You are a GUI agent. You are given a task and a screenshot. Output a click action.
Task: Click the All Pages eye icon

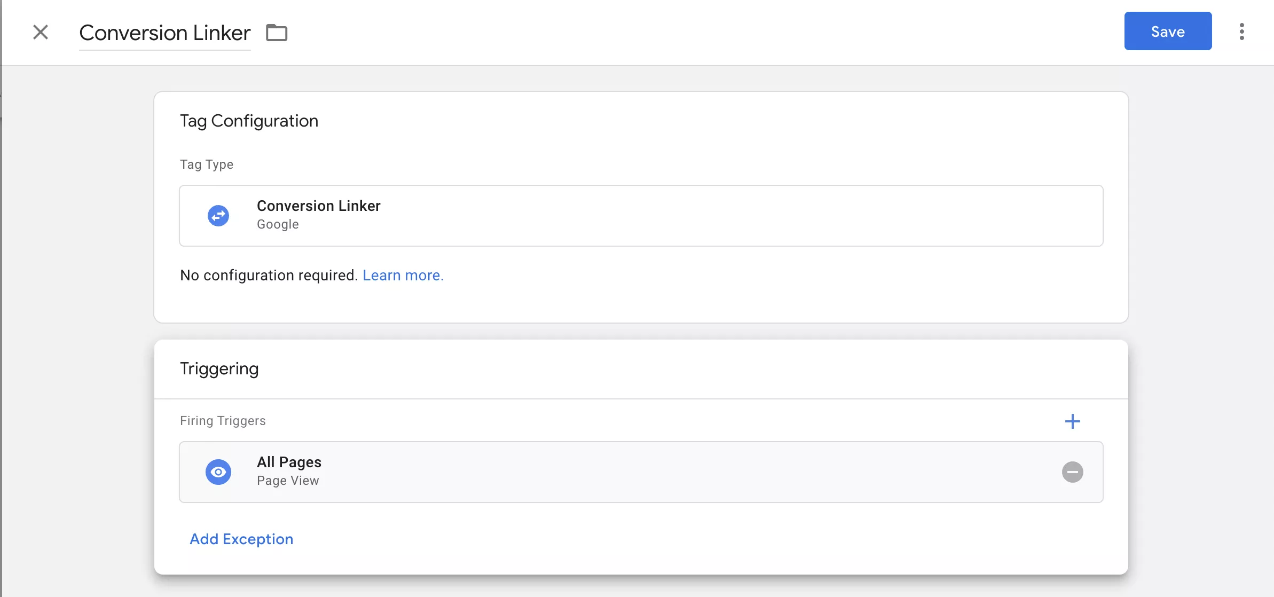point(218,472)
